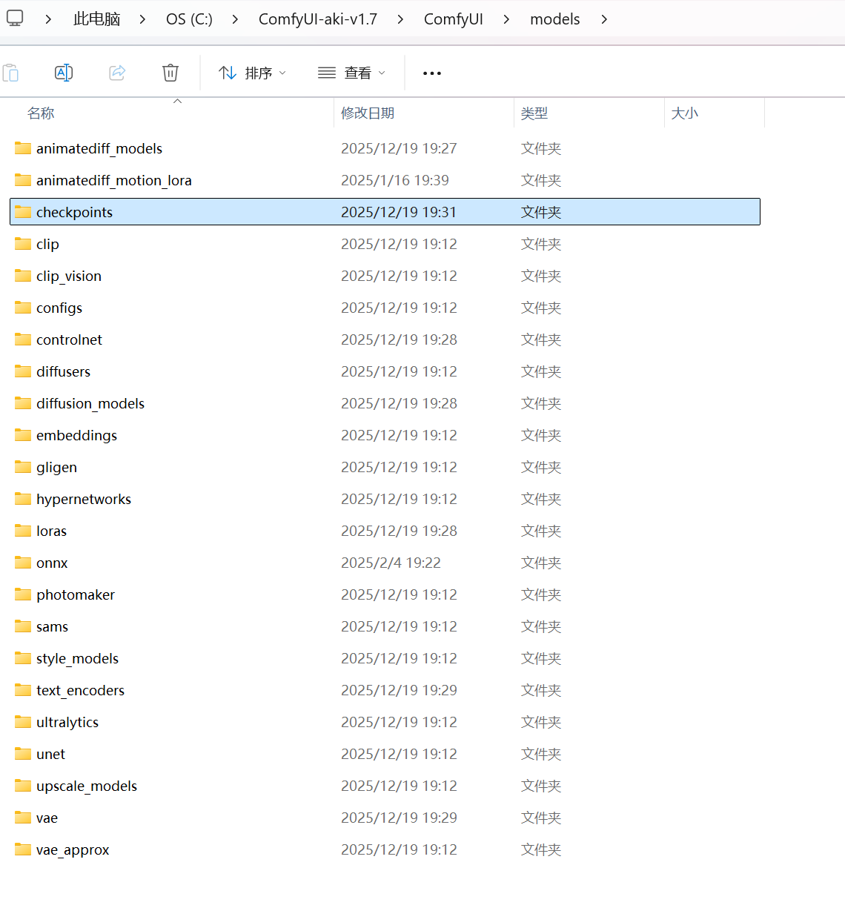
Task: Click date cell on text_encoders row
Action: tap(399, 690)
